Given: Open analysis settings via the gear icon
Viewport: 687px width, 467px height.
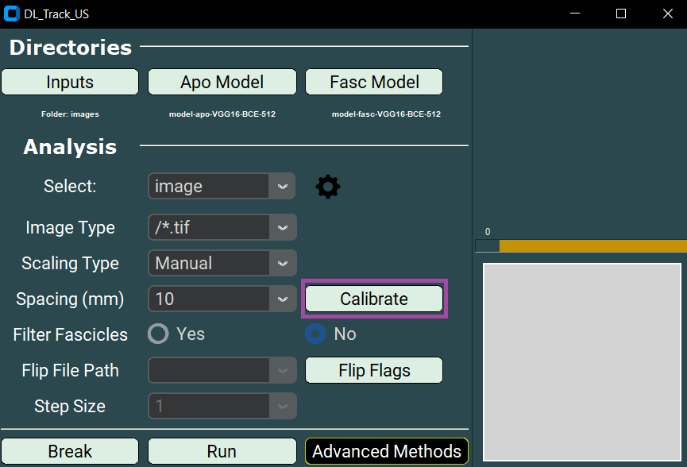Looking at the screenshot, I should coord(327,186).
